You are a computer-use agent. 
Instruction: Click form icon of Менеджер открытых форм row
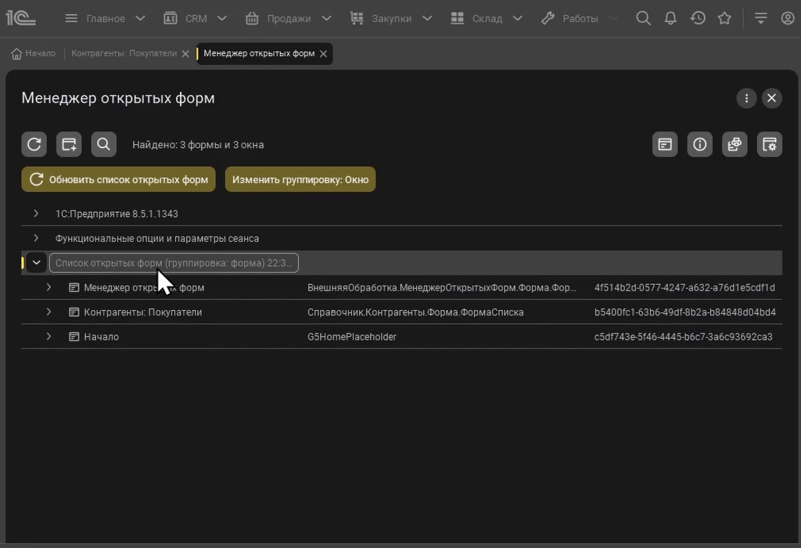(74, 287)
